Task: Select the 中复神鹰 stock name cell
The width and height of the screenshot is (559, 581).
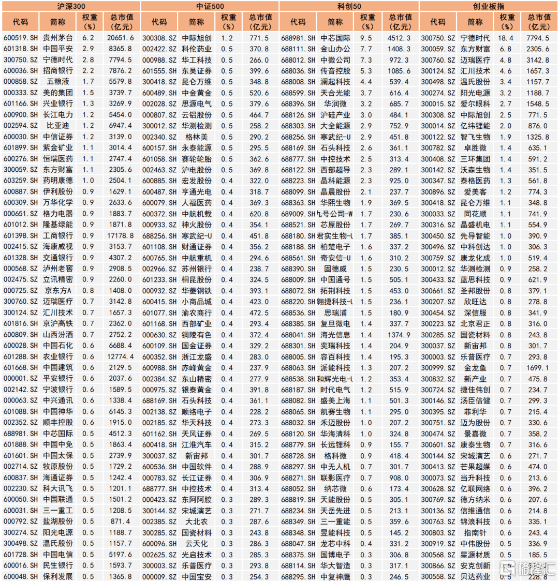Action: (335, 576)
